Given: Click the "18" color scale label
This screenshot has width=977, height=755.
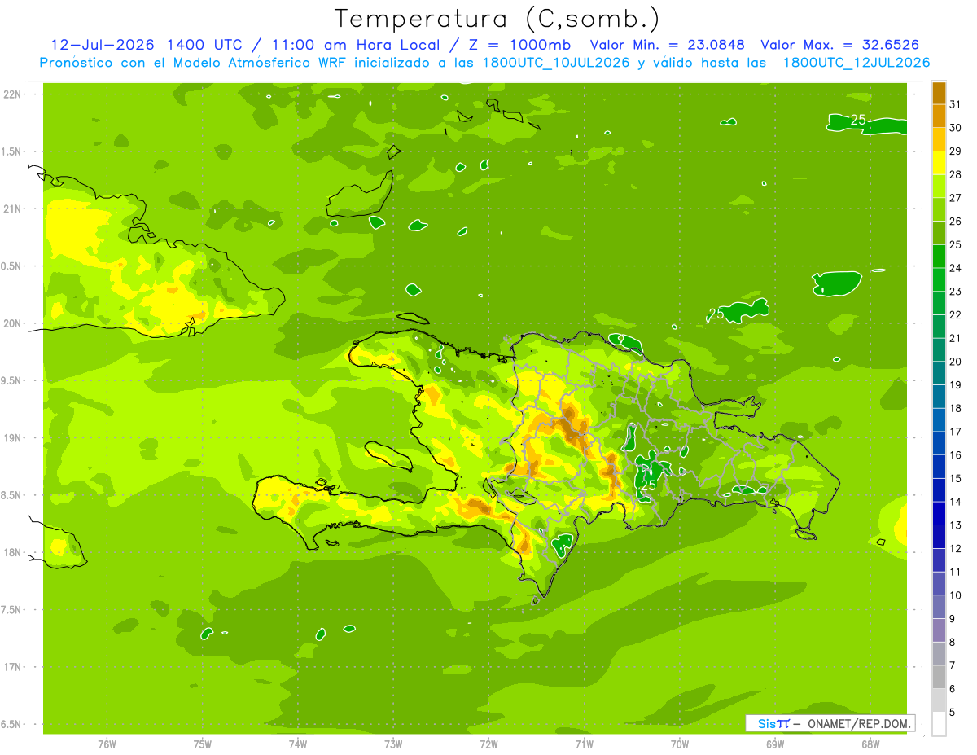Looking at the screenshot, I should [x=956, y=408].
